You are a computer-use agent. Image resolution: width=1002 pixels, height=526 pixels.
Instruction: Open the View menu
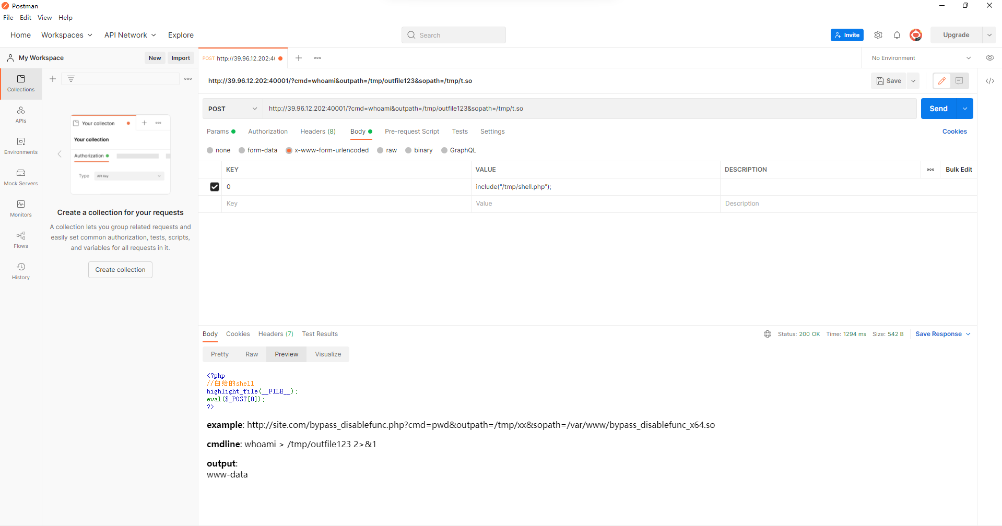[x=45, y=17]
